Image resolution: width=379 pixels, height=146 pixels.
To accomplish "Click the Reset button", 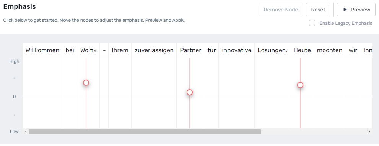I will click(318, 10).
